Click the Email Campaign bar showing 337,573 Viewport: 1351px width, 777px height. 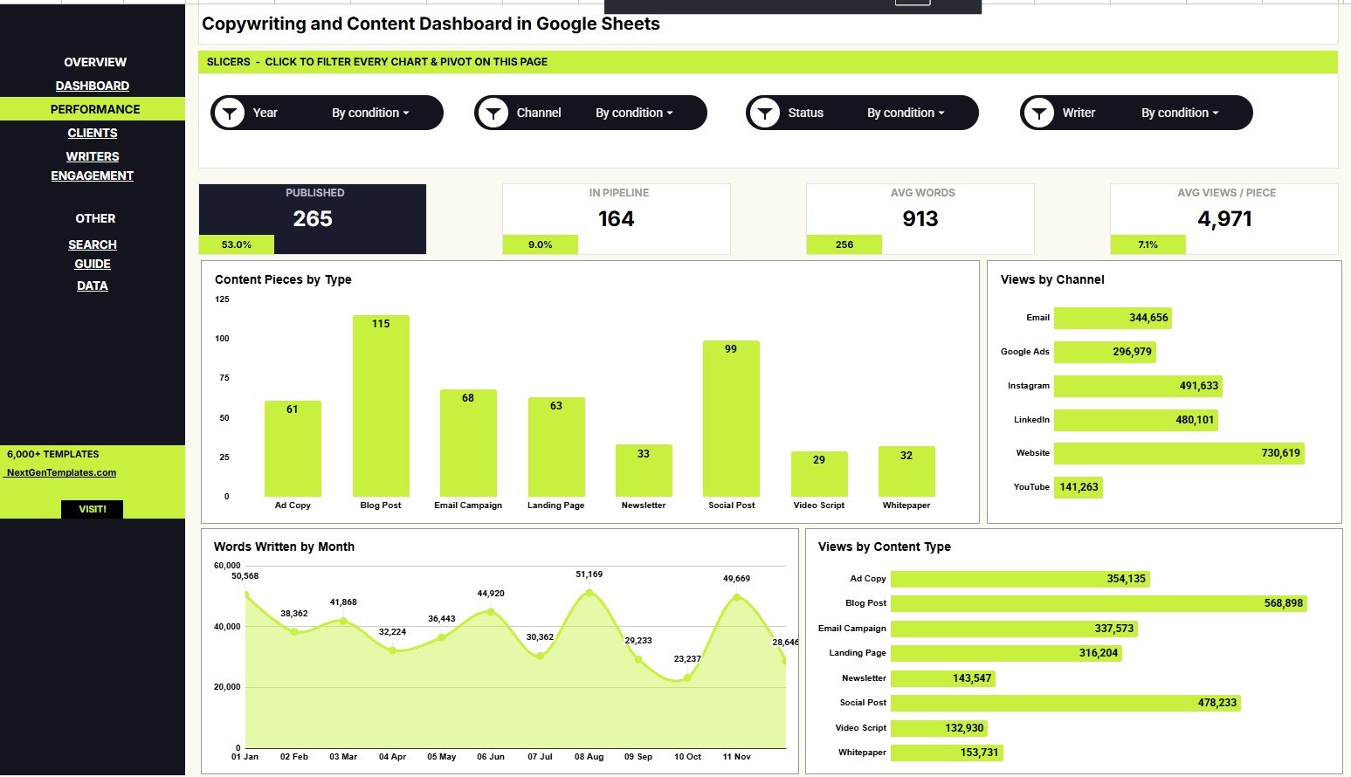(x=1014, y=629)
